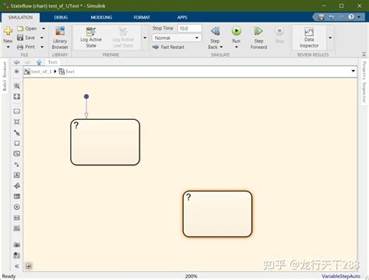Expand the Print dropdown arrow
The width and height of the screenshot is (369, 280).
[x=42, y=47]
